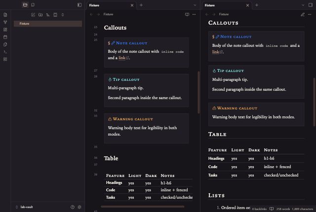Change sort order in file explorer
The height and width of the screenshot is (212, 316).
point(48,15)
